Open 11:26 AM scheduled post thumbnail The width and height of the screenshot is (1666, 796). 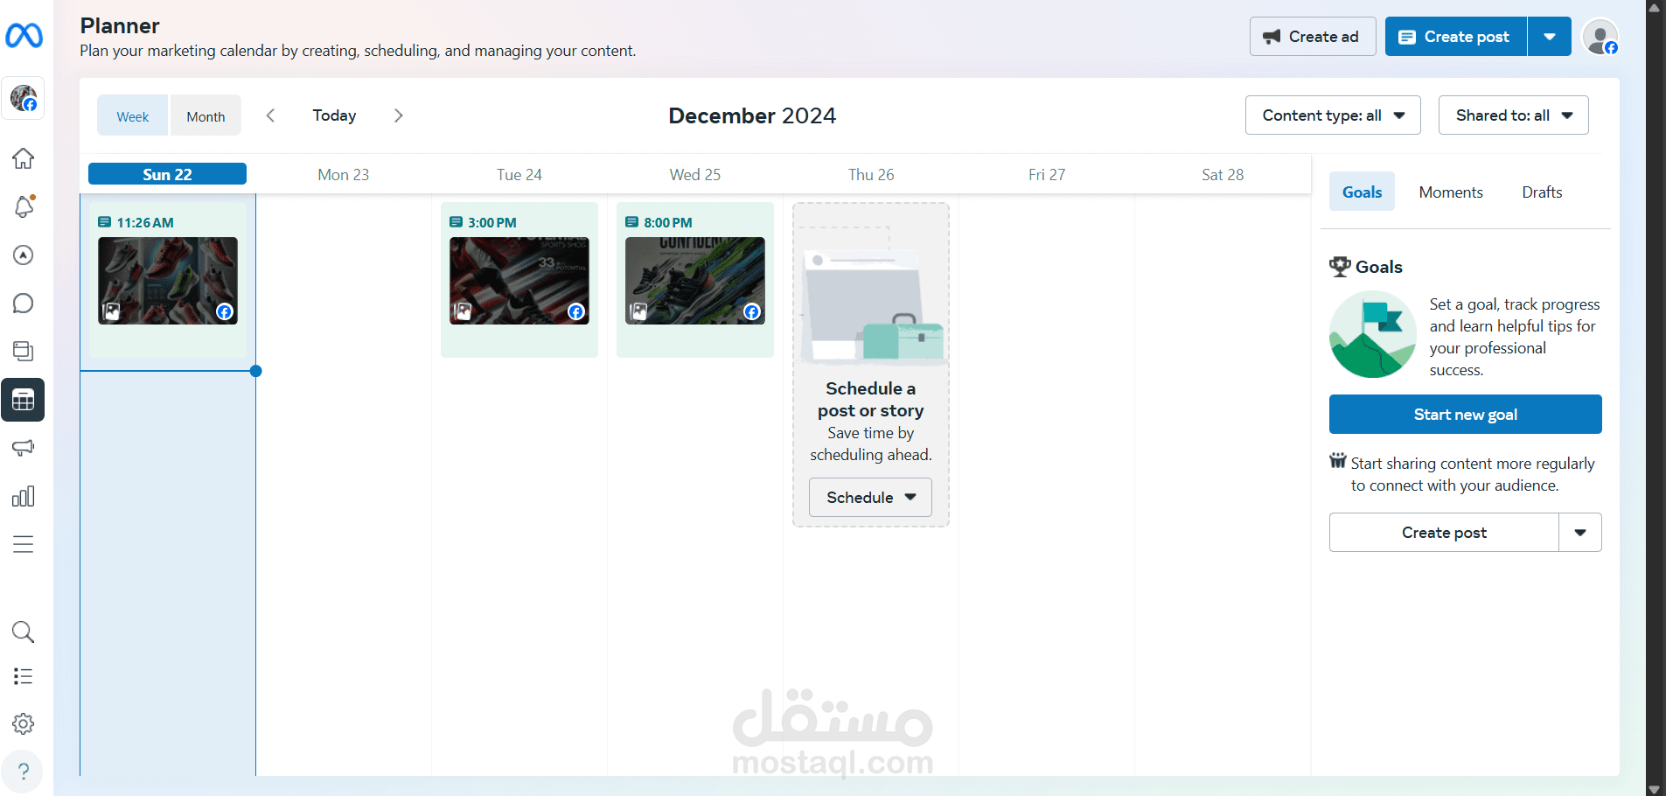168,281
